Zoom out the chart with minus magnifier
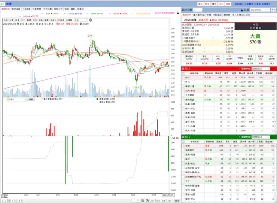Screen dimensions: 277x203 [x=143, y=201]
